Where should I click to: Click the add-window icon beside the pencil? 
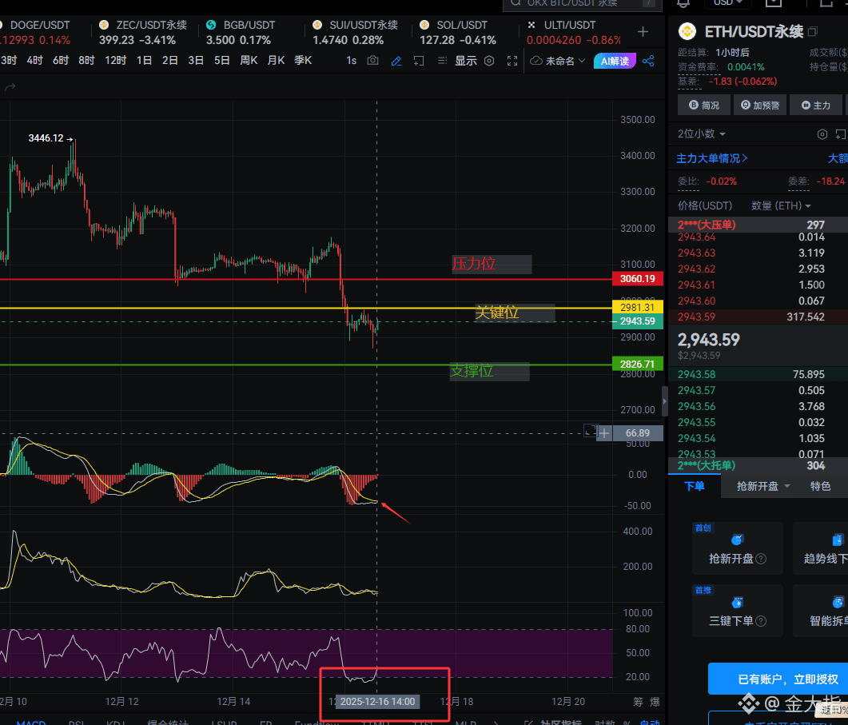click(419, 61)
